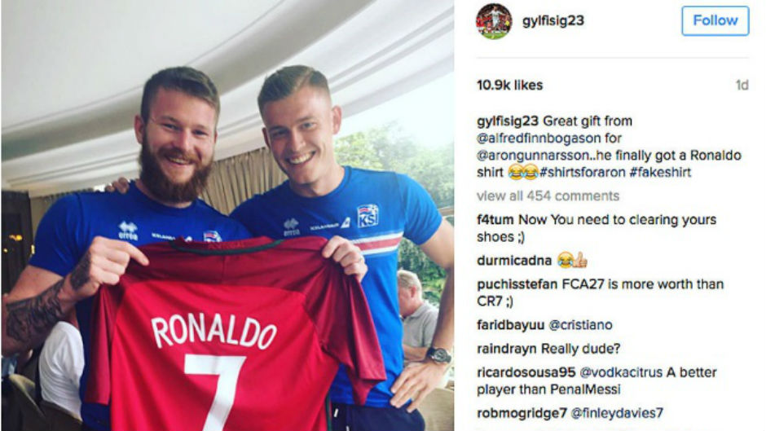Open commenter raindrayn's profile
Viewport: 766px width, 431px height.
click(507, 349)
